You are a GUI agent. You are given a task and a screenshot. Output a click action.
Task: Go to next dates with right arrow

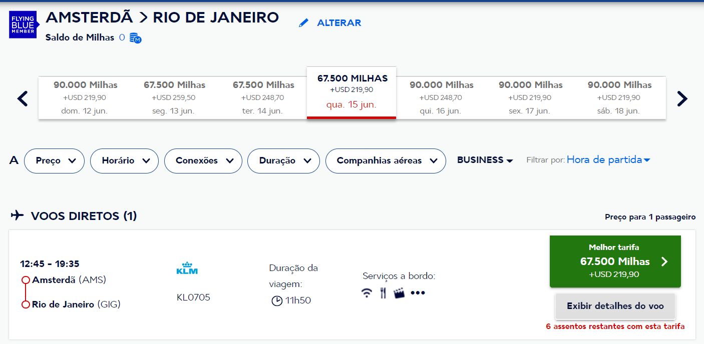point(682,98)
